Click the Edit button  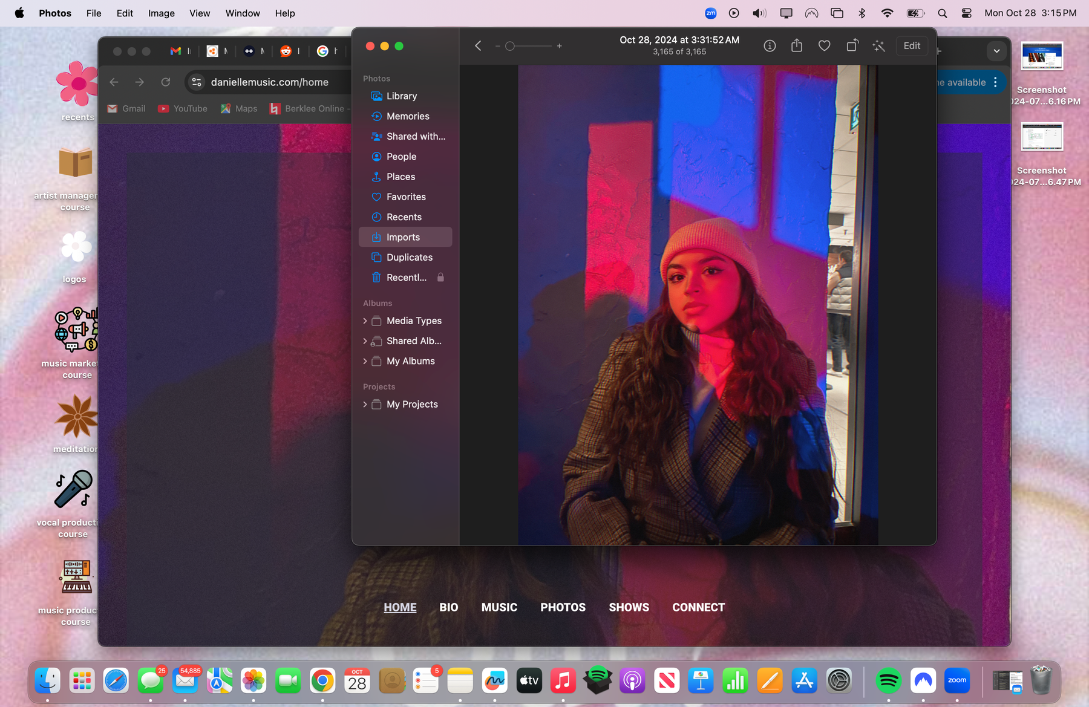click(911, 46)
